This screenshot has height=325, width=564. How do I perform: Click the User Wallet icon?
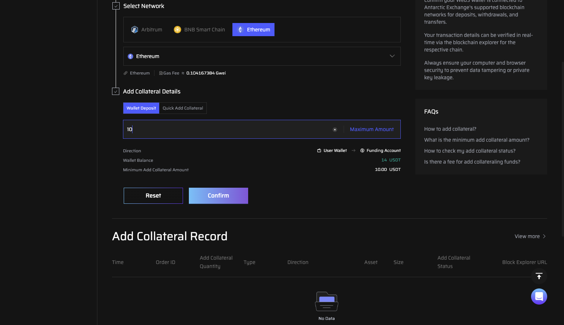click(319, 150)
